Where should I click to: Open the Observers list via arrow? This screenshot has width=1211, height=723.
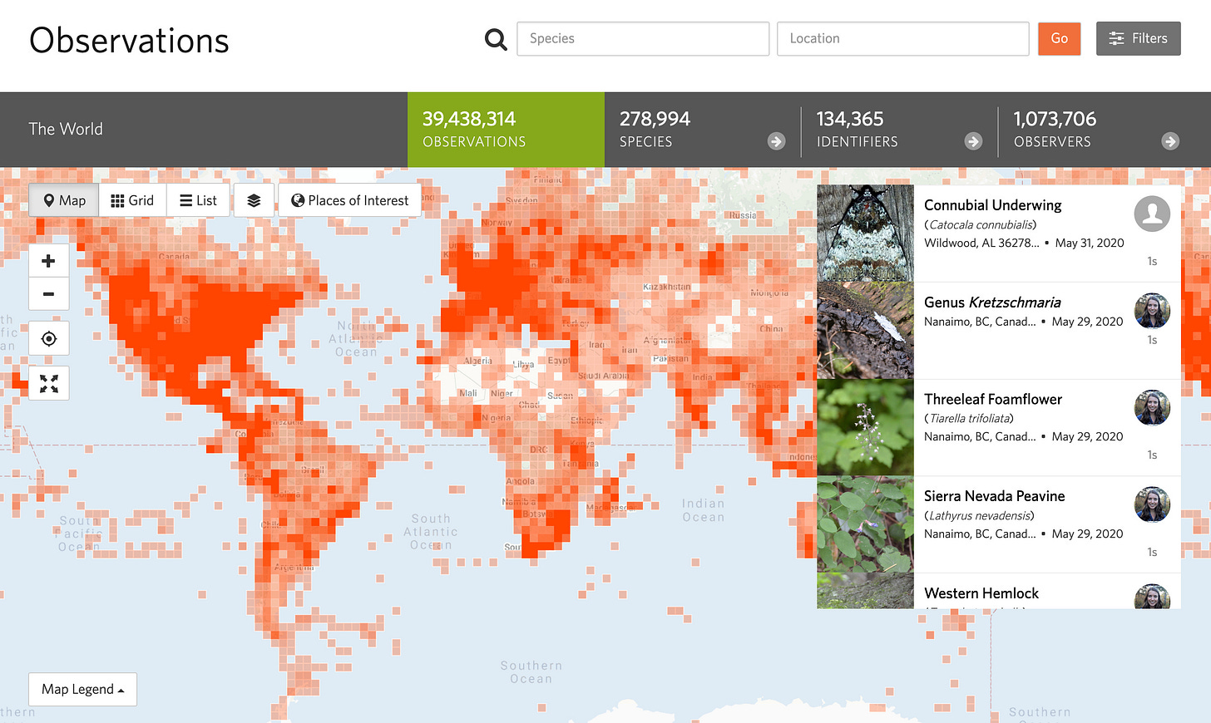[1169, 141]
